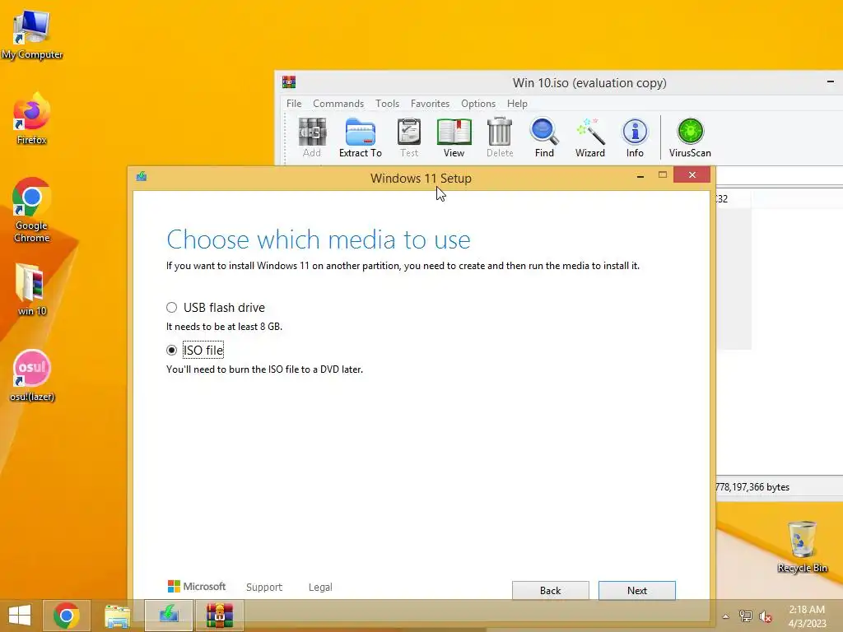843x632 pixels.
Task: Go Back in Windows 11 Setup
Action: [x=550, y=590]
